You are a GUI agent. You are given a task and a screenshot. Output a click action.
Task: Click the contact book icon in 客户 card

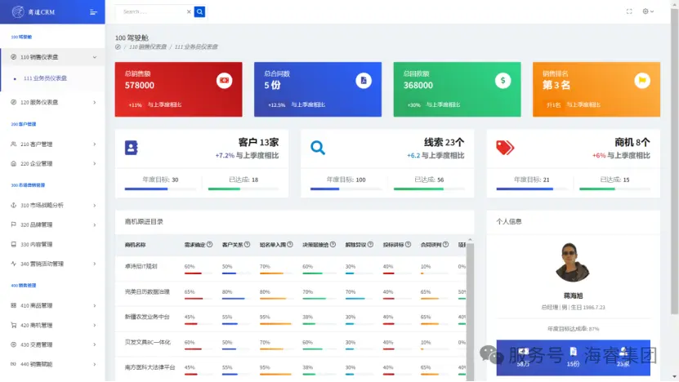132,148
